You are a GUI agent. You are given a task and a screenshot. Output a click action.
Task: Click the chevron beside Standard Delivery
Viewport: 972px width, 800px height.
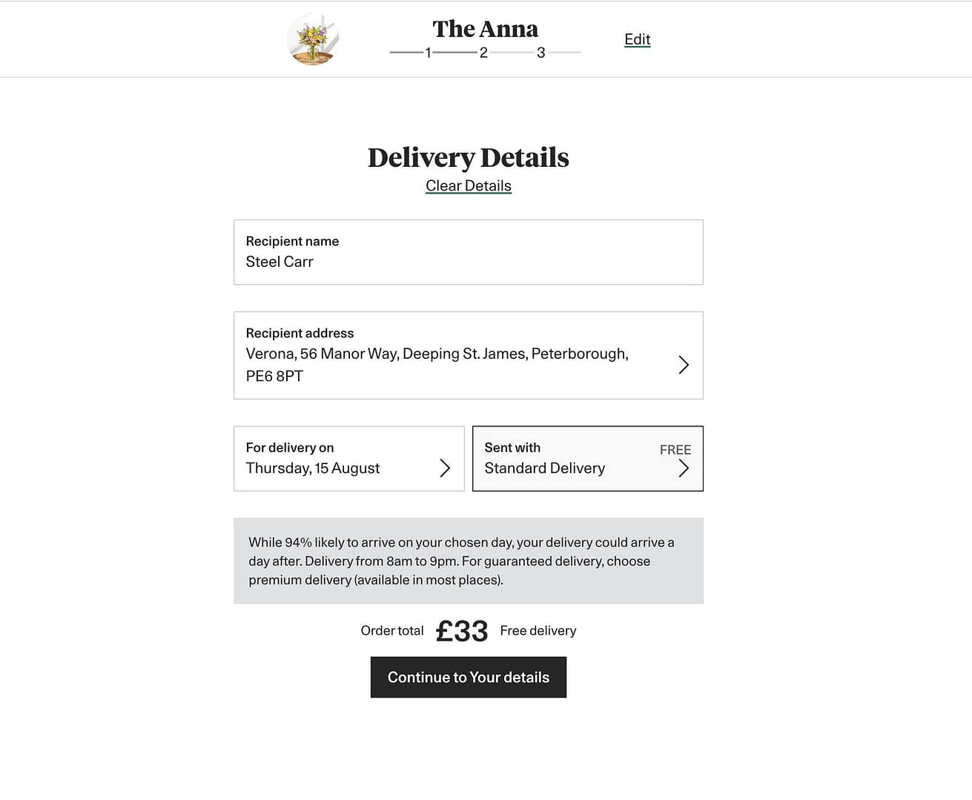(684, 469)
